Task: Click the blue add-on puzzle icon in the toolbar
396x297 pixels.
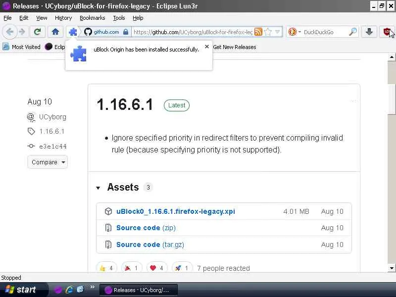Action: 73,32
